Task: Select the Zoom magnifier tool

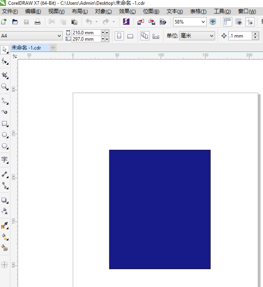Action: coord(5,87)
